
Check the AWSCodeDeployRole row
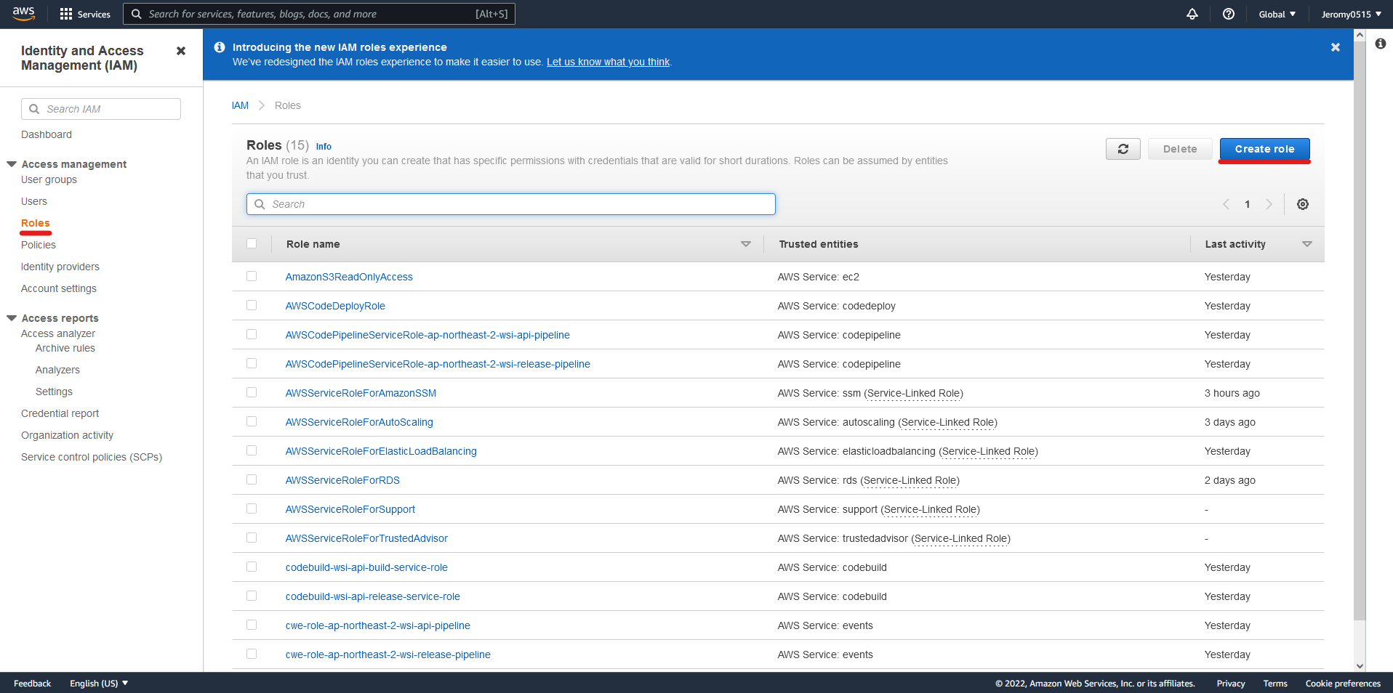point(252,305)
